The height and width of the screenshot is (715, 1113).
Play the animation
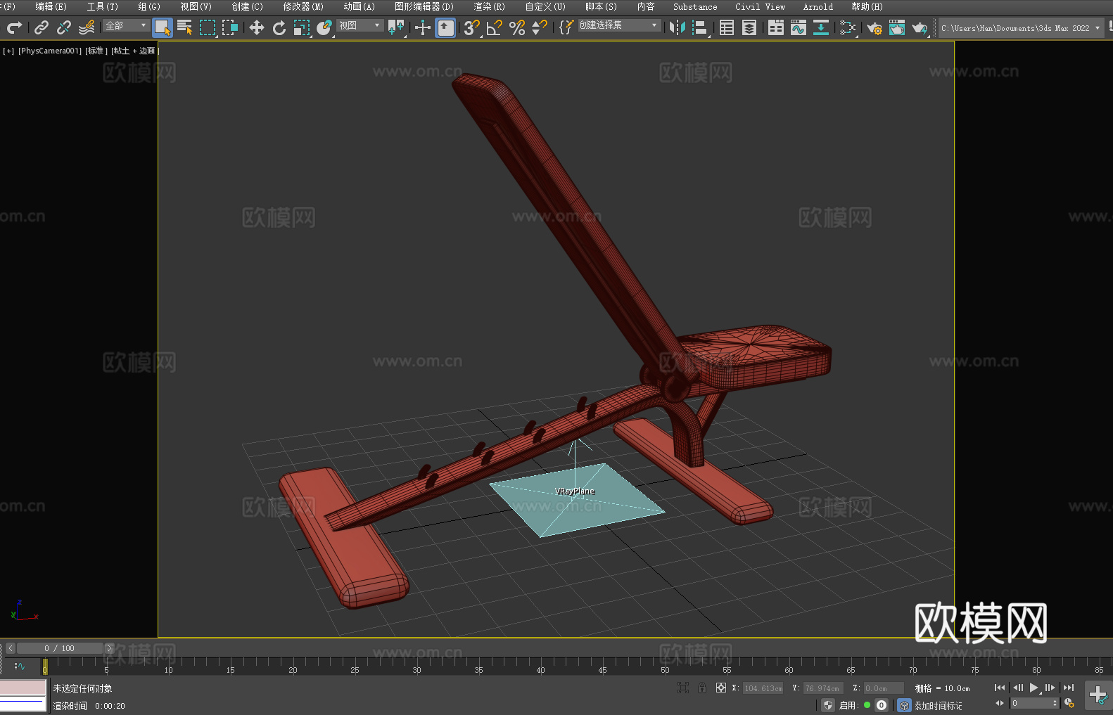coord(1033,688)
